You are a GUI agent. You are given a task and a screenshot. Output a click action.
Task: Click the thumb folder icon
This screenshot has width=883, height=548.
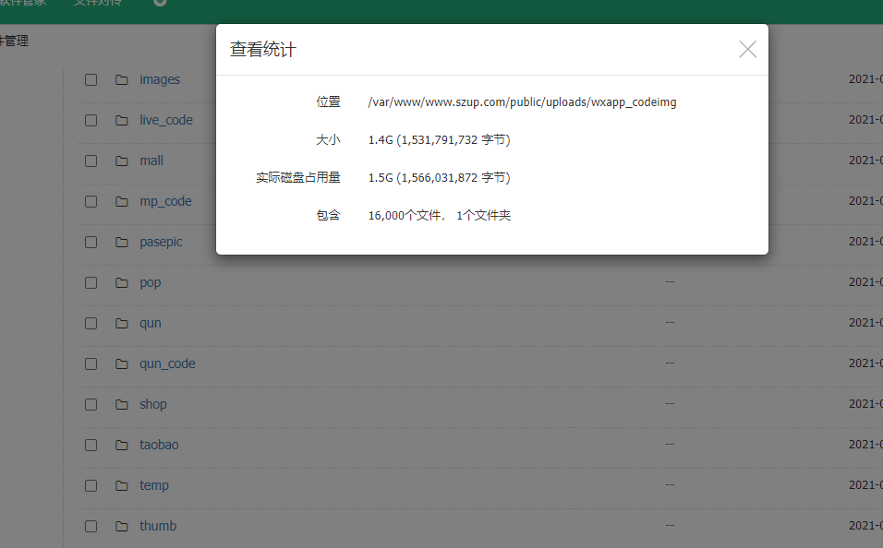[122, 527]
